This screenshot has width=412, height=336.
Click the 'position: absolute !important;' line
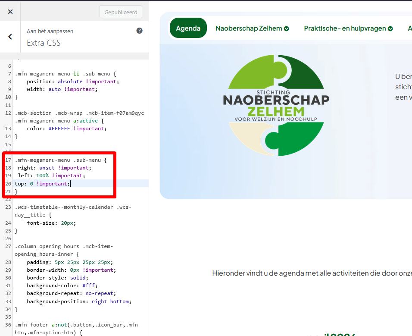coord(72,82)
